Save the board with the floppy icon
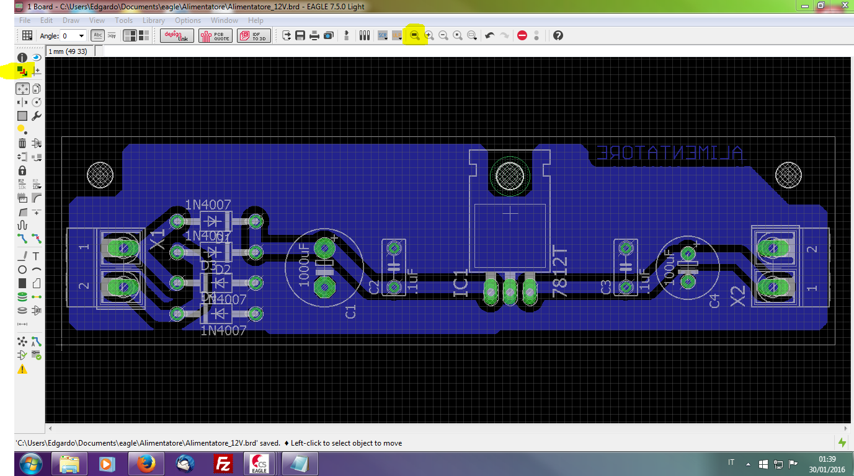 pyautogui.click(x=300, y=36)
